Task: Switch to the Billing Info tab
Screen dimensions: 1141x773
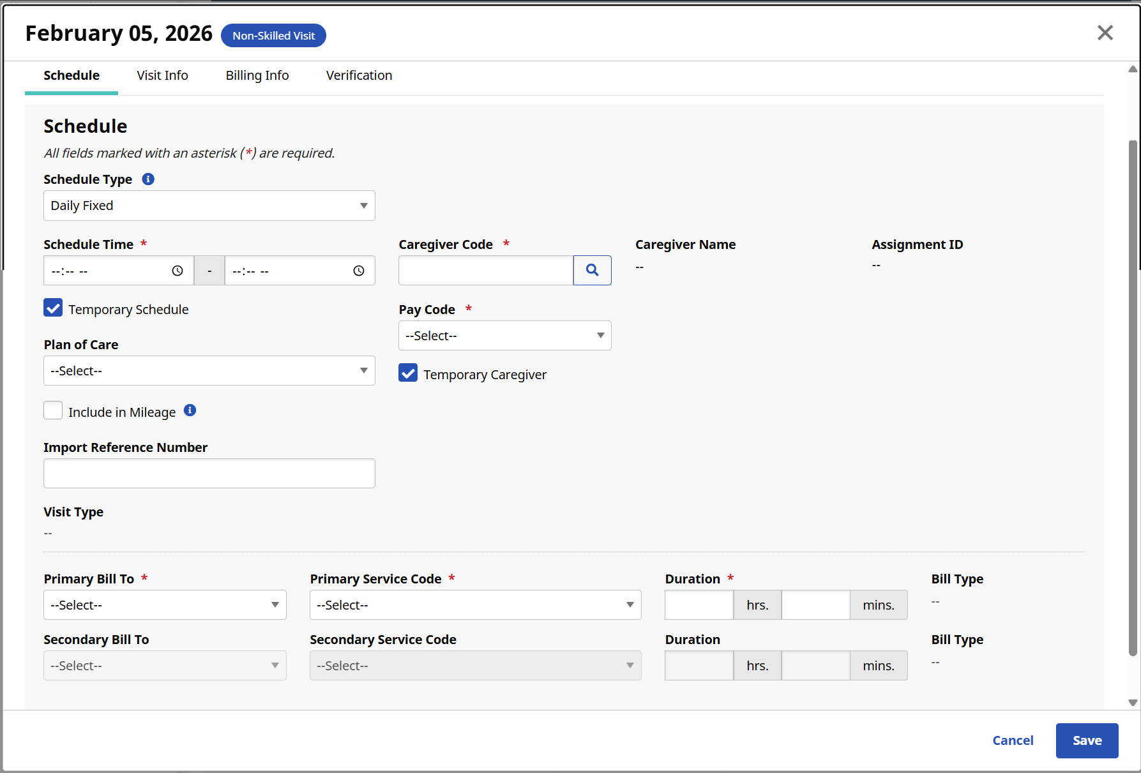Action: click(257, 75)
